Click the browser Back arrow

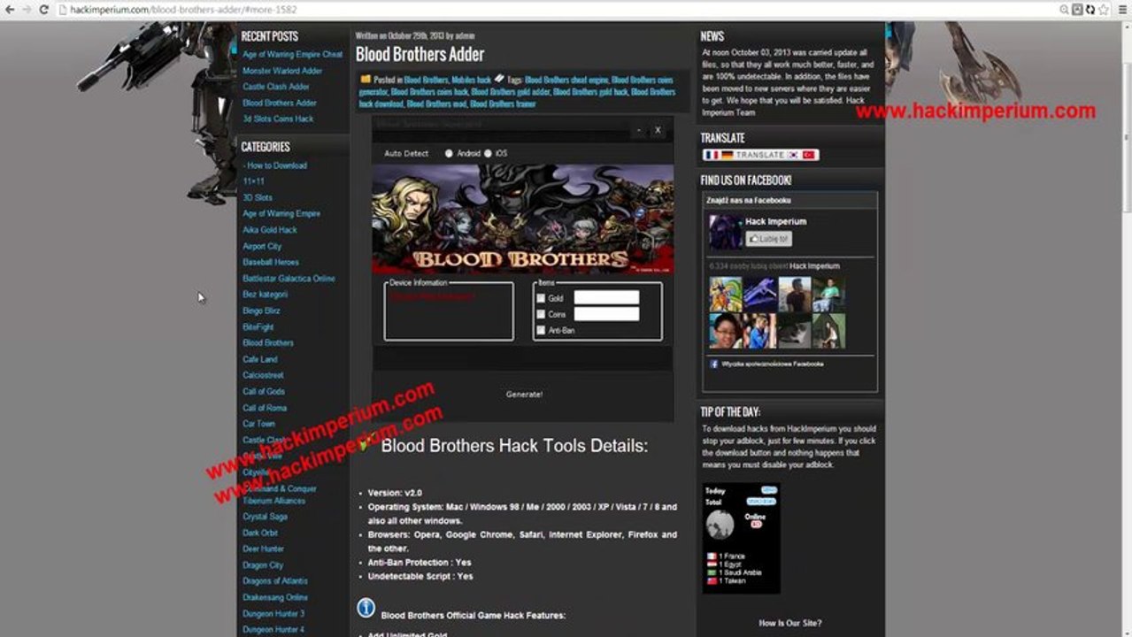point(10,10)
